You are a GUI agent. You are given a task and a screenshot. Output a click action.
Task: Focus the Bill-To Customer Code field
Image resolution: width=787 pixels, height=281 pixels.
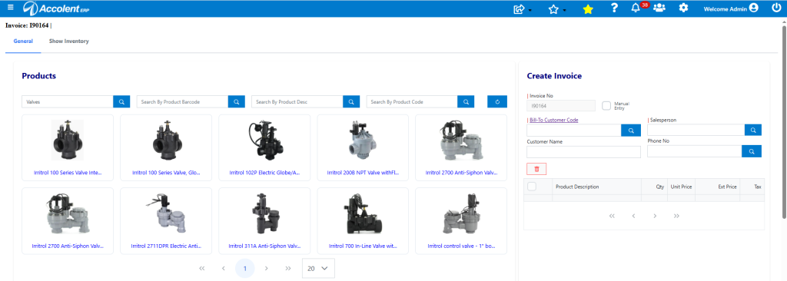tap(574, 130)
